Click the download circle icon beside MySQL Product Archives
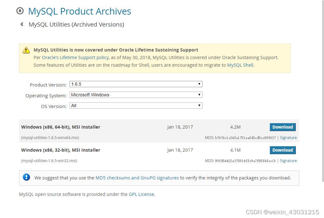The width and height of the screenshot is (324, 218). click(20, 11)
